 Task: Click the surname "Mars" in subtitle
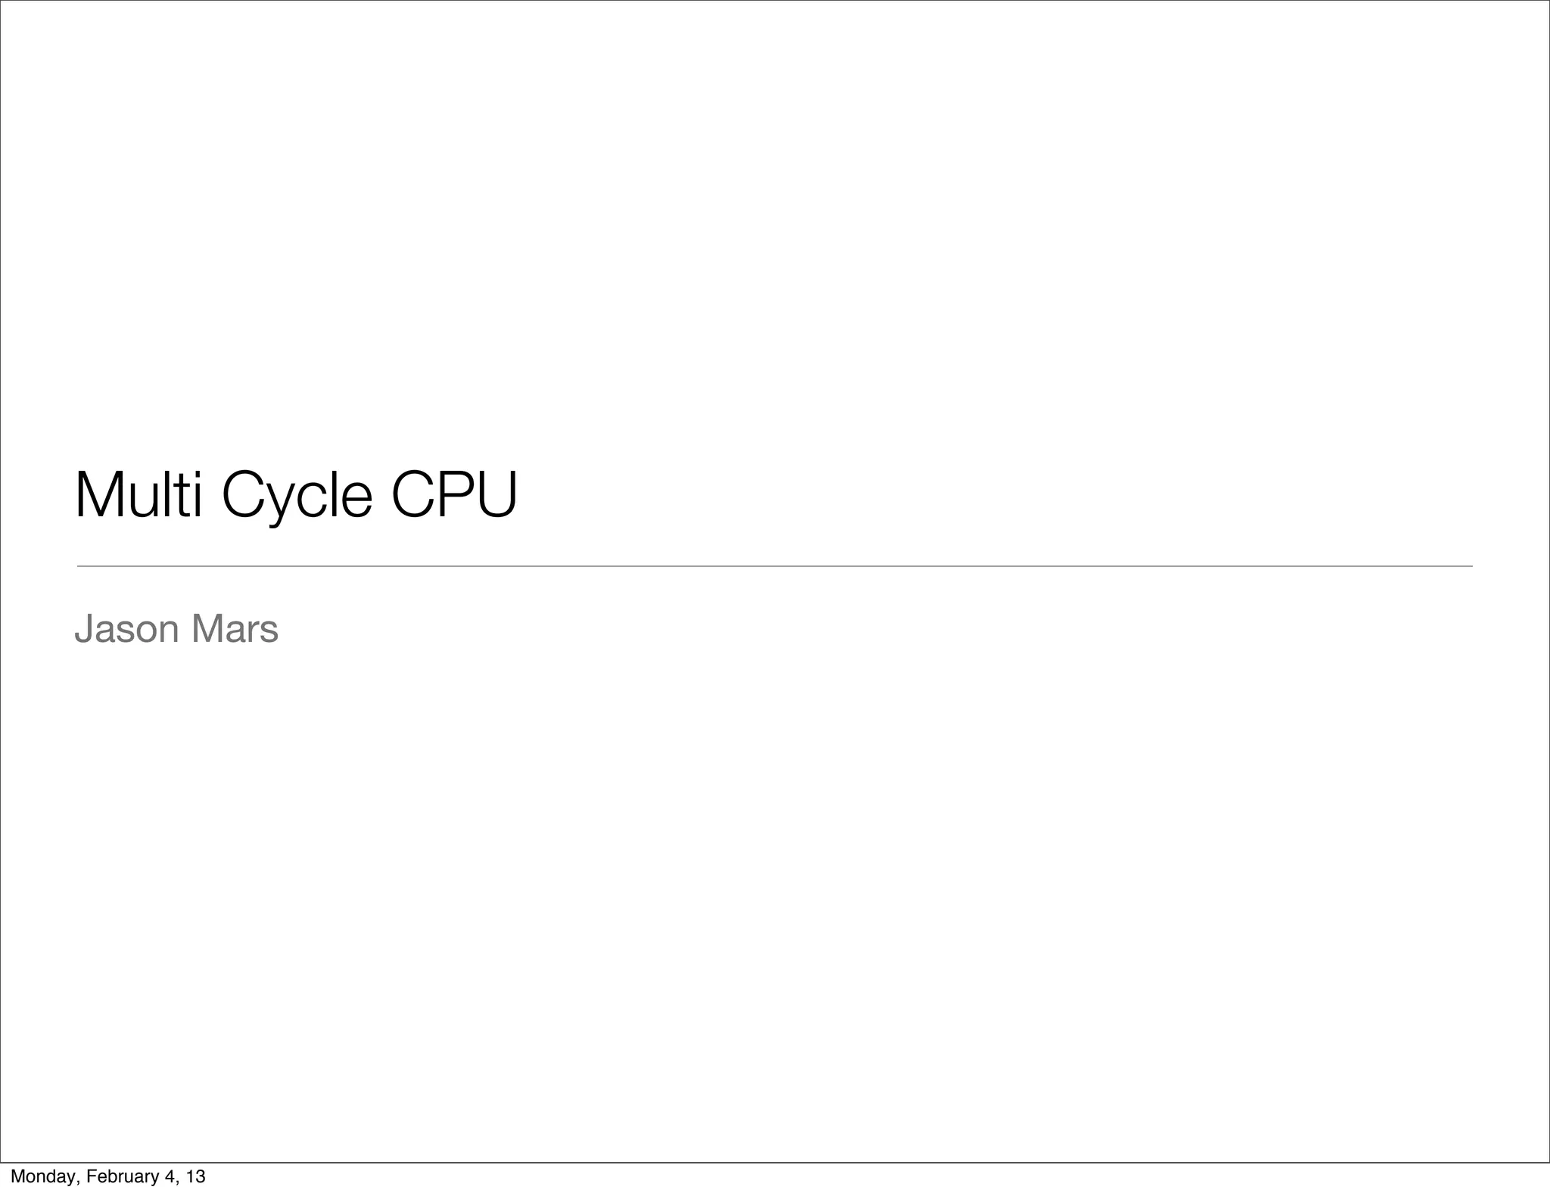(x=235, y=629)
